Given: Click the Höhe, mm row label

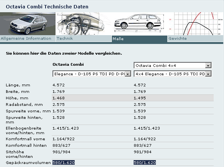Looking at the screenshot, I should pyautogui.click(x=17, y=98).
